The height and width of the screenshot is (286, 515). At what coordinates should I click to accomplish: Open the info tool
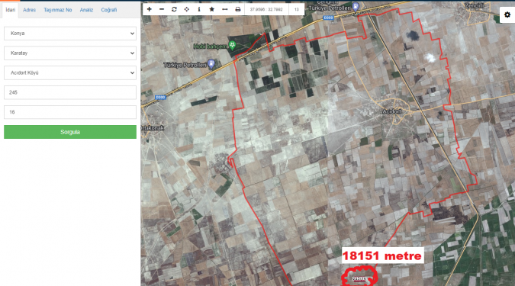pyautogui.click(x=199, y=9)
